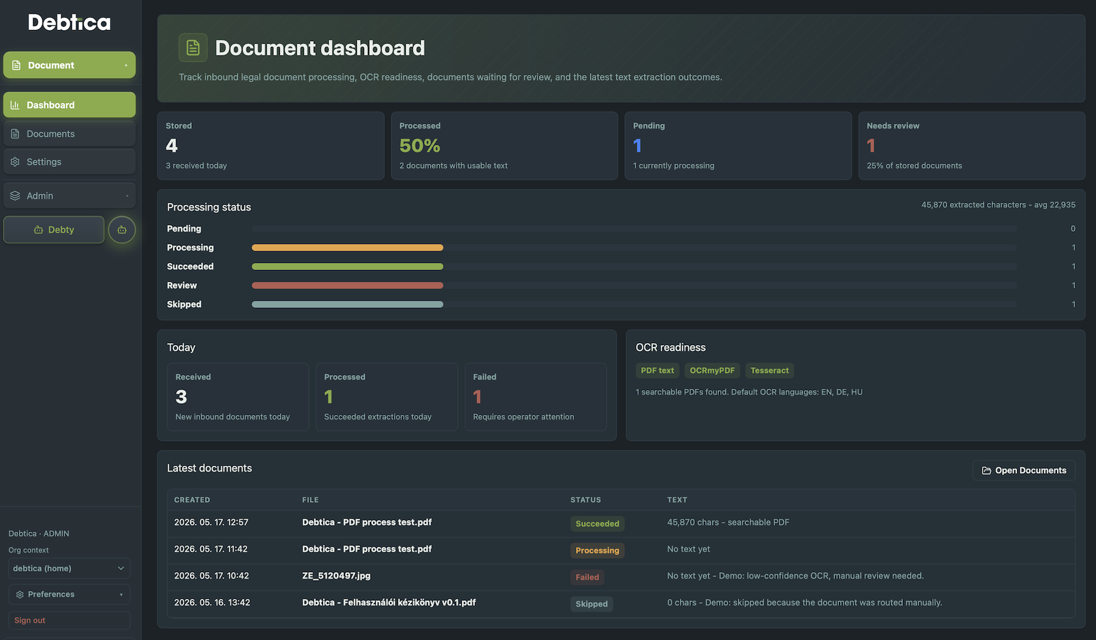Click the Tesseract readiness badge
Image resolution: width=1096 pixels, height=640 pixels.
coord(769,371)
